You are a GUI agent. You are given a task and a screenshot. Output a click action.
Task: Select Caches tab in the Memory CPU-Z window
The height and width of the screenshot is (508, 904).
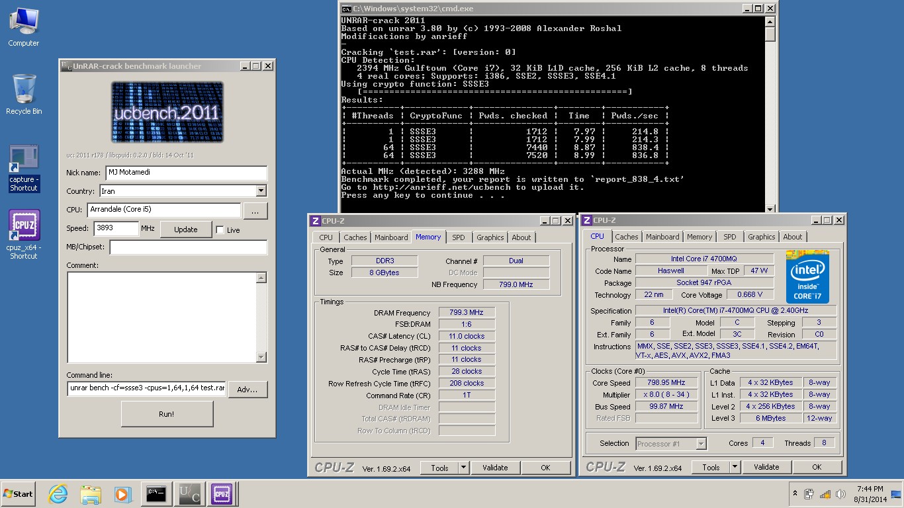pos(355,237)
